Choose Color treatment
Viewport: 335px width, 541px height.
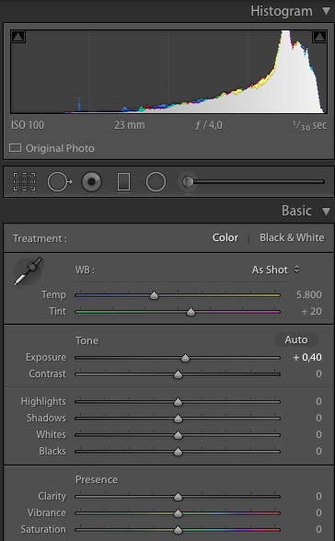point(225,237)
